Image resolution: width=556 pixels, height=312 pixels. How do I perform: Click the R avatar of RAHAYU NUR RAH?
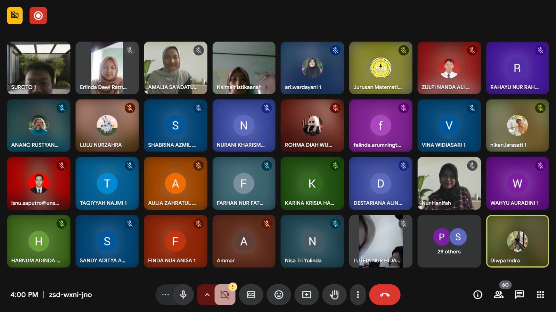517,68
